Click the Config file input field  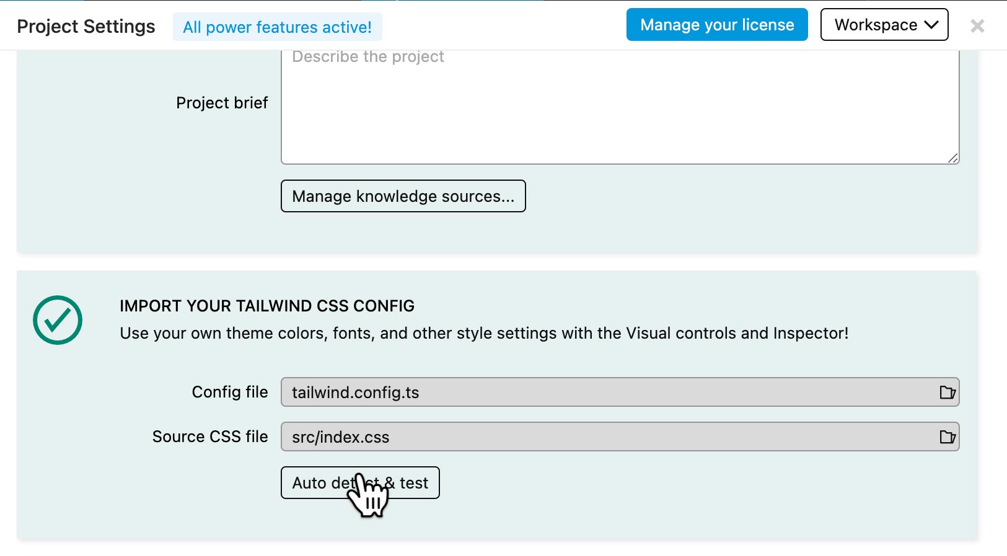620,392
